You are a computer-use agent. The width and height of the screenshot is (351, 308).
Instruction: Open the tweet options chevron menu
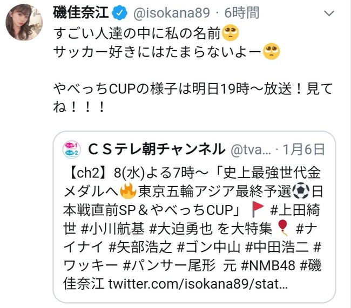(x=329, y=13)
